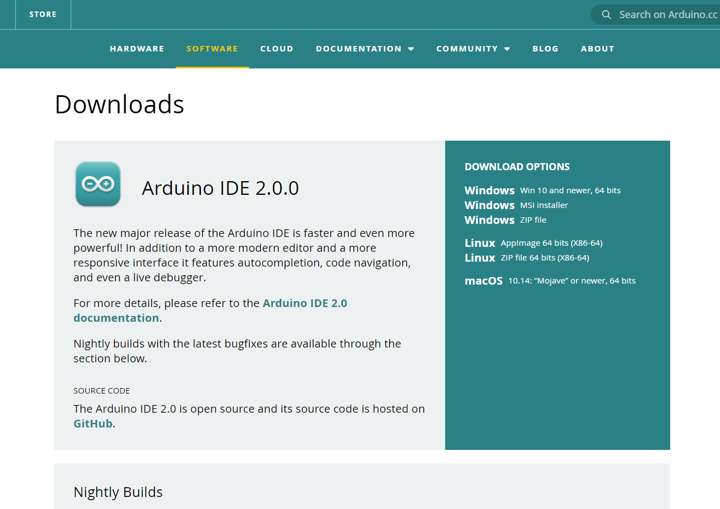
Task: Click the SOURCE CODE label
Action: pos(102,391)
